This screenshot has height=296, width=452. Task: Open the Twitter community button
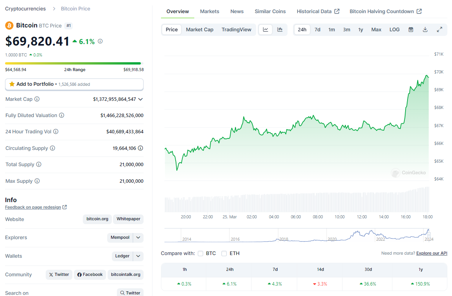click(59, 274)
